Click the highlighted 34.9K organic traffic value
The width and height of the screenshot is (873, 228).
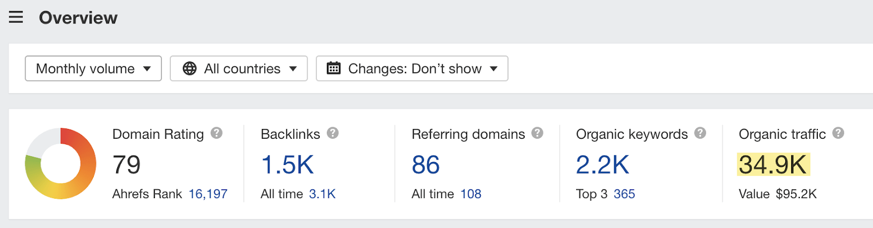[x=773, y=165]
